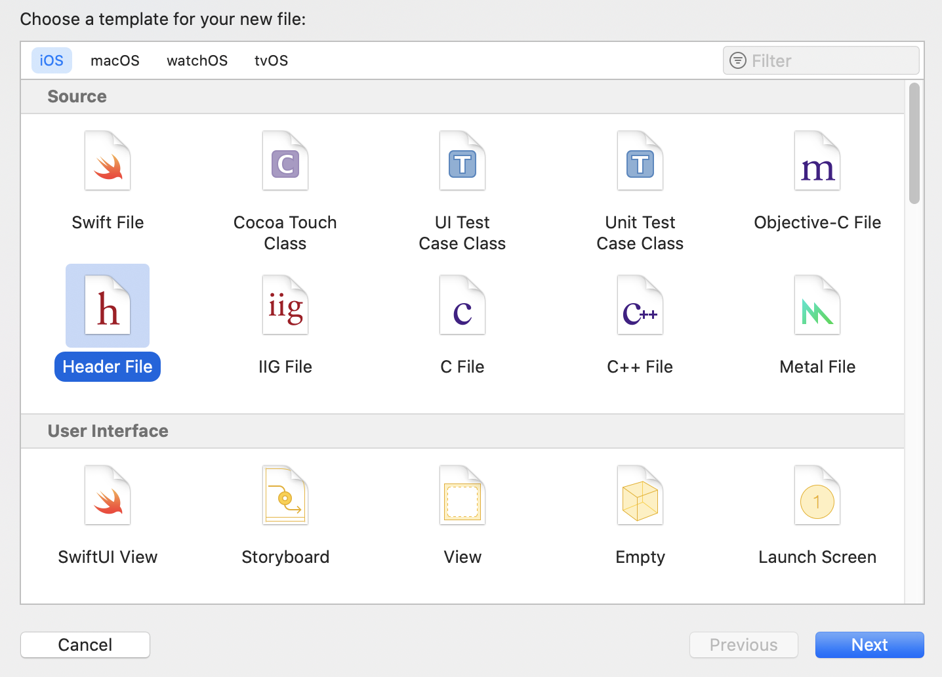Click the "IIG File" label
Image resolution: width=942 pixels, height=677 pixels.
285,367
